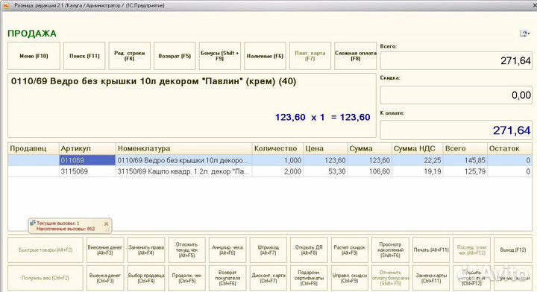Open Сложная оплата (F8)

tap(356, 56)
